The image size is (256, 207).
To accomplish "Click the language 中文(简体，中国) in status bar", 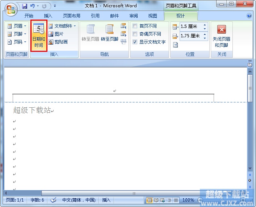I will 79,200.
